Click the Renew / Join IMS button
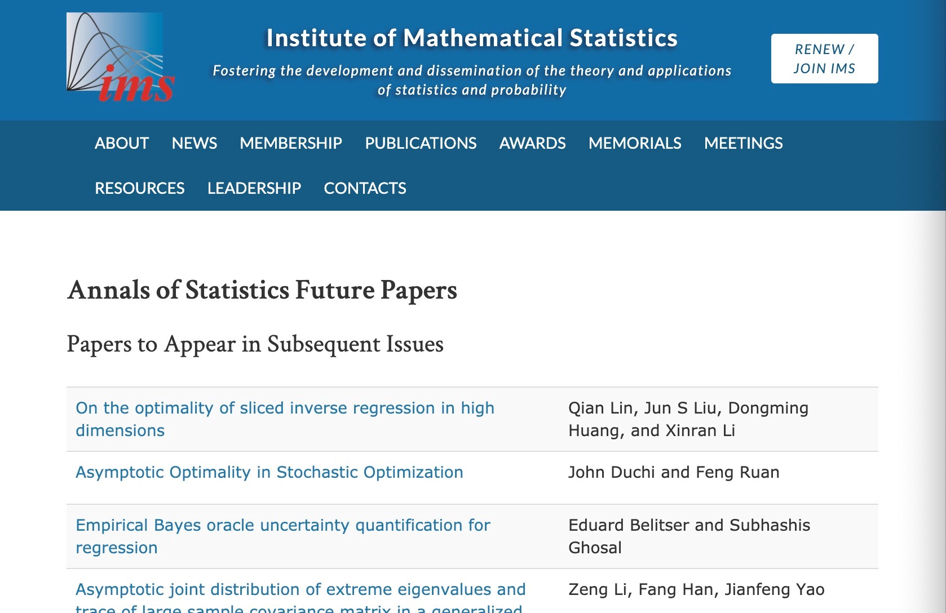This screenshot has height=613, width=946. point(824,59)
